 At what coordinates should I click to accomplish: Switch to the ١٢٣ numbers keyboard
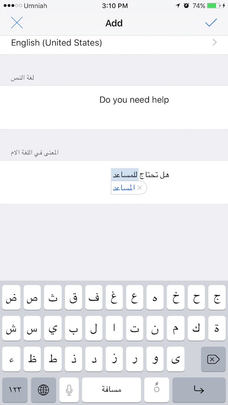tap(15, 390)
